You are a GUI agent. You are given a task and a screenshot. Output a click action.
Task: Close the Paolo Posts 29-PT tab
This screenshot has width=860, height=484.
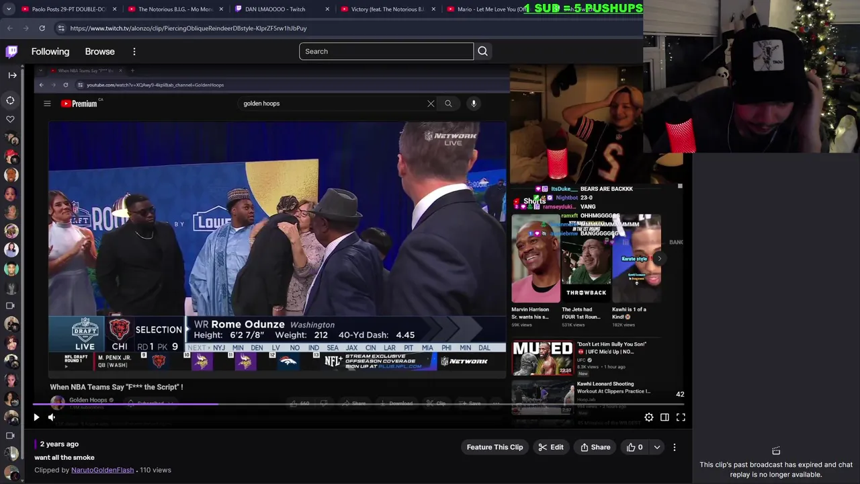pos(115,9)
